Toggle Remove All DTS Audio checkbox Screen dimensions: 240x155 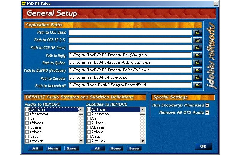pyautogui.click(x=207, y=112)
